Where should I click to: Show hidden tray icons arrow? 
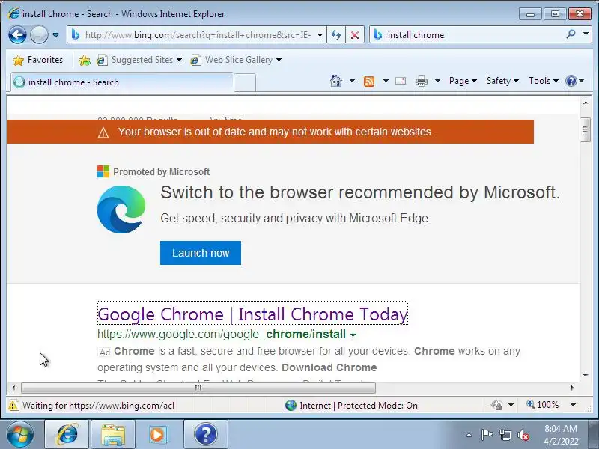click(469, 435)
